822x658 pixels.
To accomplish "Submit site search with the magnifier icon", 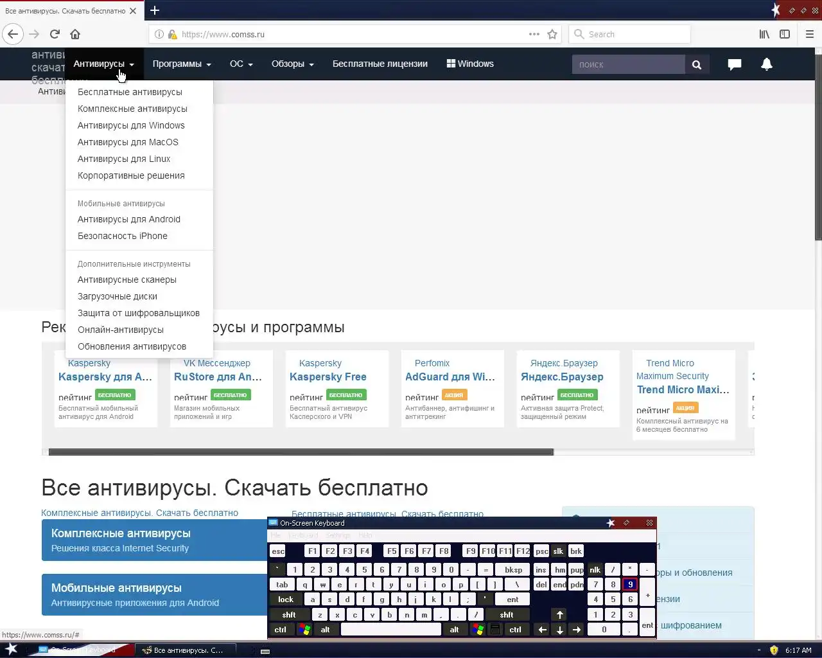I will pos(697,64).
